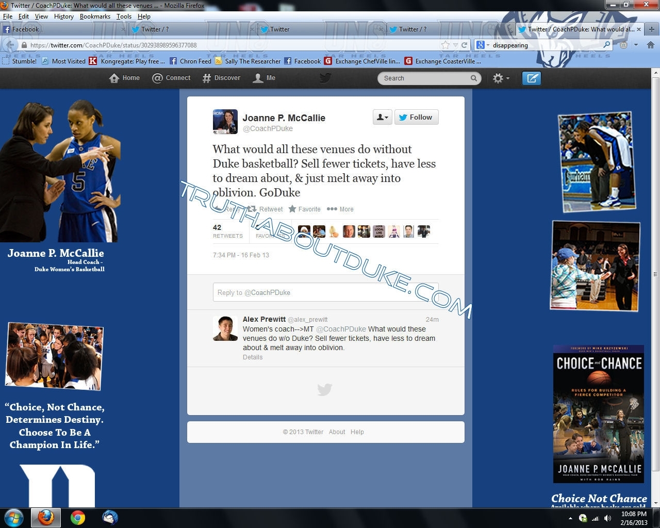Switch to the tab titled 'Twitter'
The width and height of the screenshot is (660, 528).
coord(322,29)
